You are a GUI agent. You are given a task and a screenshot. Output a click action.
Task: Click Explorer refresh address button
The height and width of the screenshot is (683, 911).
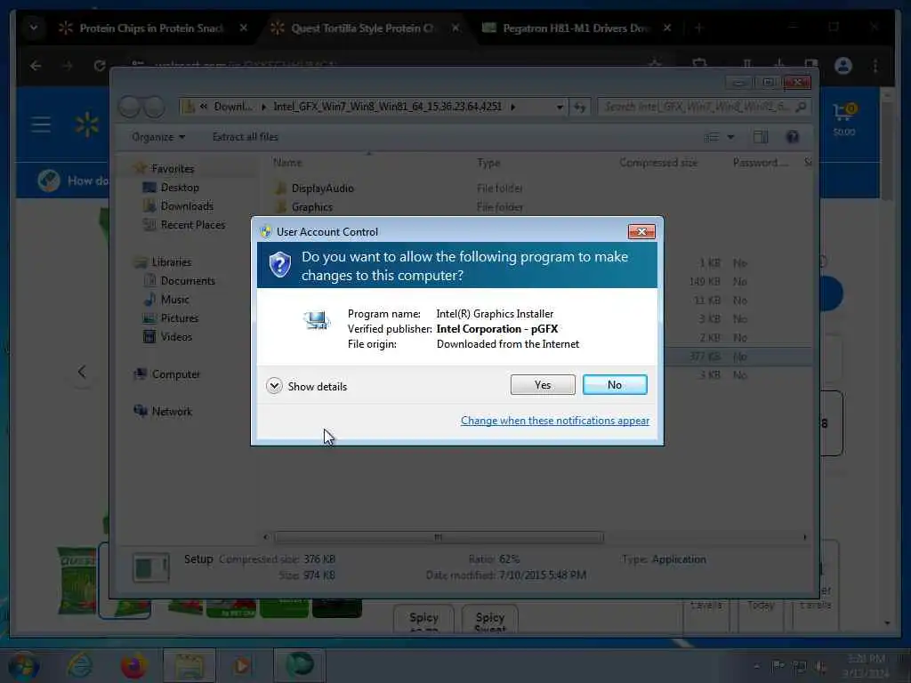pos(580,107)
